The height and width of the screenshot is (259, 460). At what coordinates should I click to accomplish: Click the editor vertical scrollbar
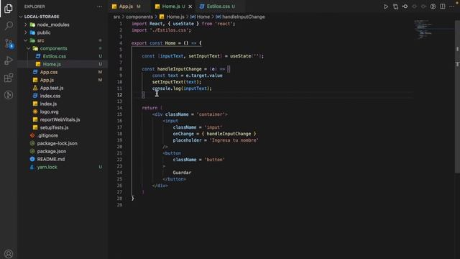coord(457,97)
